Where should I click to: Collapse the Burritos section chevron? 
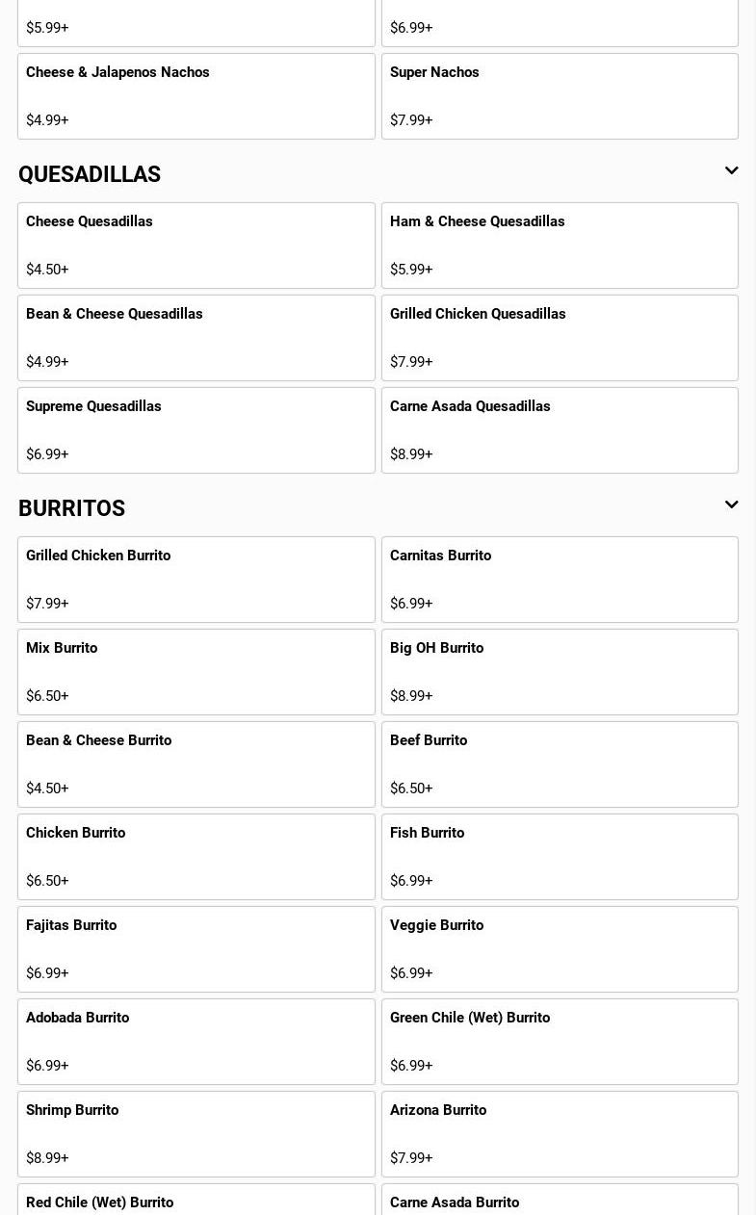click(731, 505)
